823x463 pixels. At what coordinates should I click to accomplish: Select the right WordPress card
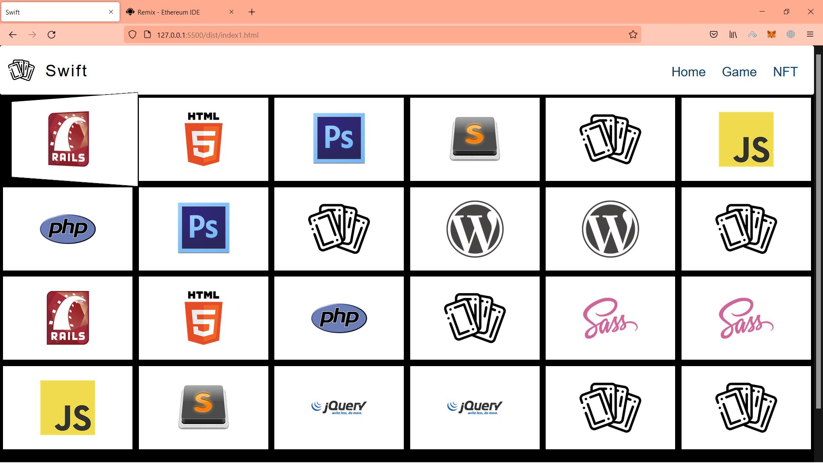pyautogui.click(x=610, y=229)
